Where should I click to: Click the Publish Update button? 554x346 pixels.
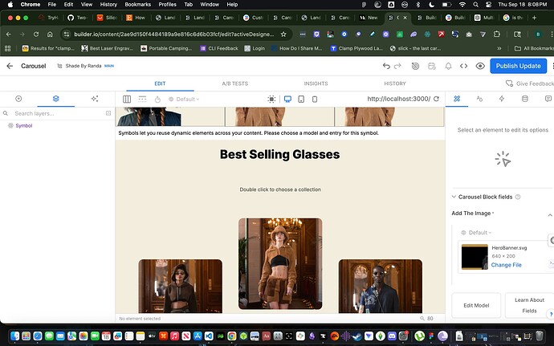tap(518, 66)
